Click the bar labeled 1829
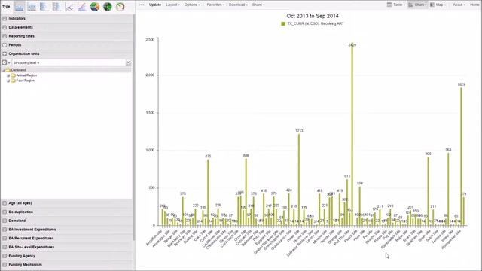This screenshot has width=482, height=271. coord(461,157)
